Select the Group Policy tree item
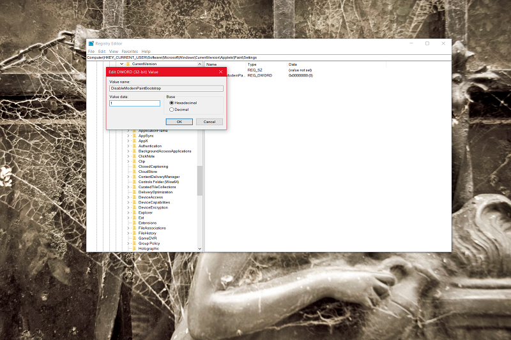The image size is (511, 340). point(149,244)
